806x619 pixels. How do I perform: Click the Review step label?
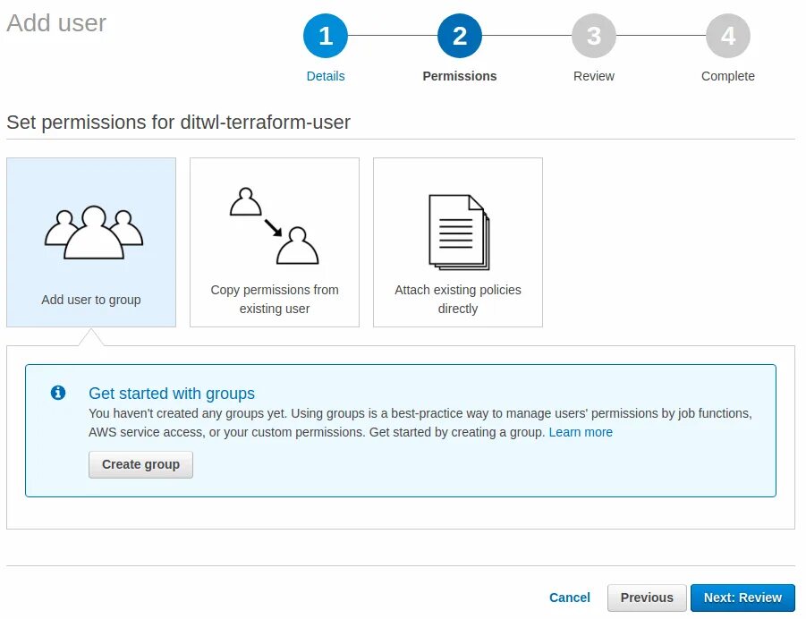tap(594, 76)
